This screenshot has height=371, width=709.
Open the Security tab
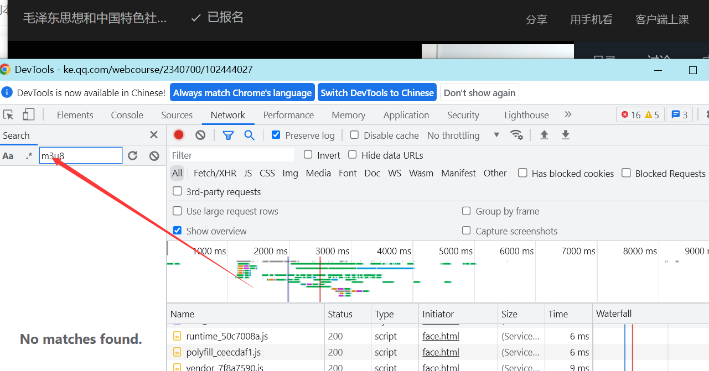click(463, 115)
